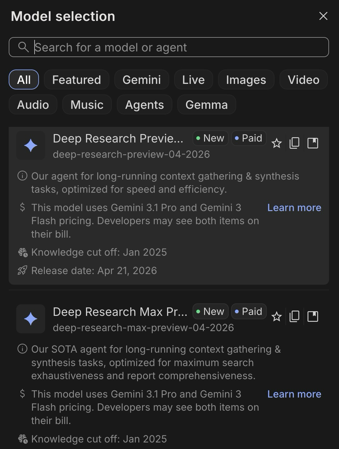Click dollar icon in Deep Research Preview card
The image size is (339, 449).
tap(22, 207)
